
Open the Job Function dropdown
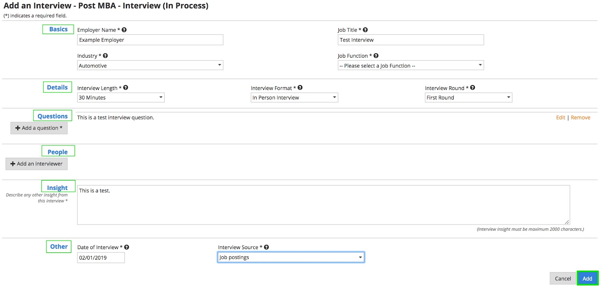(410, 66)
